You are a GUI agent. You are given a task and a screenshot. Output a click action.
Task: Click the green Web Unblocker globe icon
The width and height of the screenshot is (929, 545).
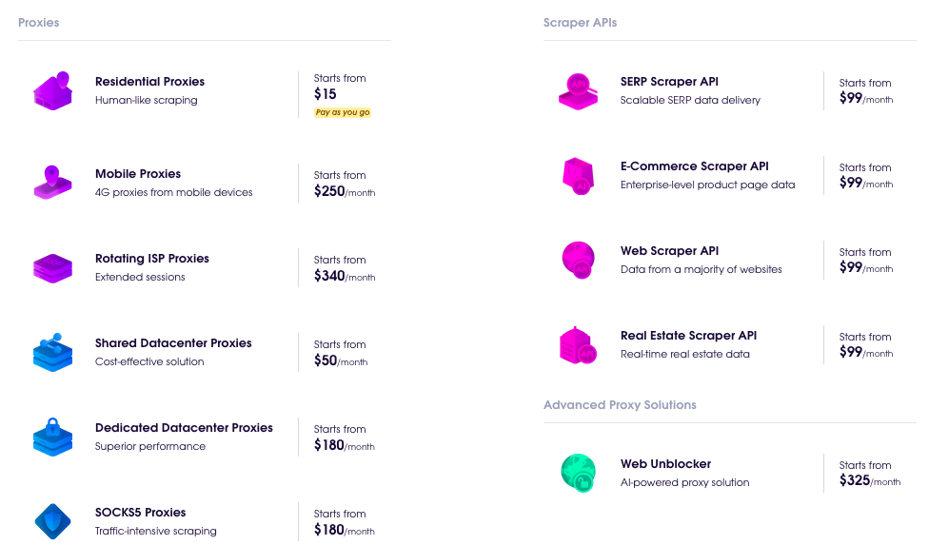tap(579, 473)
